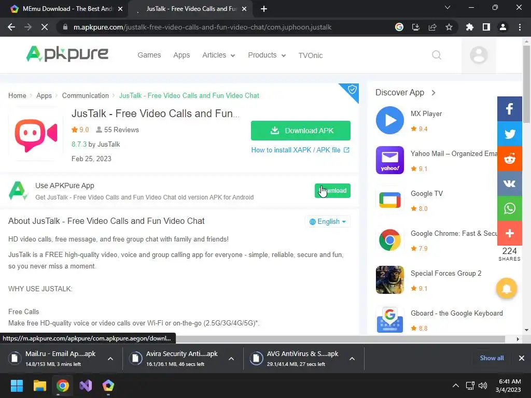Open TVOnic page
Image resolution: width=531 pixels, height=398 pixels.
310,55
